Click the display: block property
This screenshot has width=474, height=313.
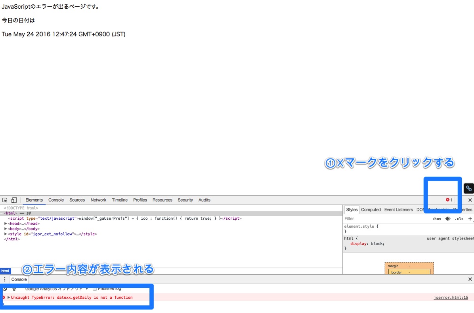pyautogui.click(x=367, y=244)
